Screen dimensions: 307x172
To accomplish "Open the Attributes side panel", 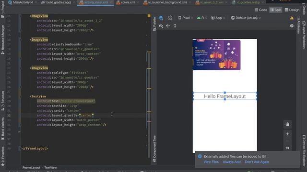I will point(298,25).
